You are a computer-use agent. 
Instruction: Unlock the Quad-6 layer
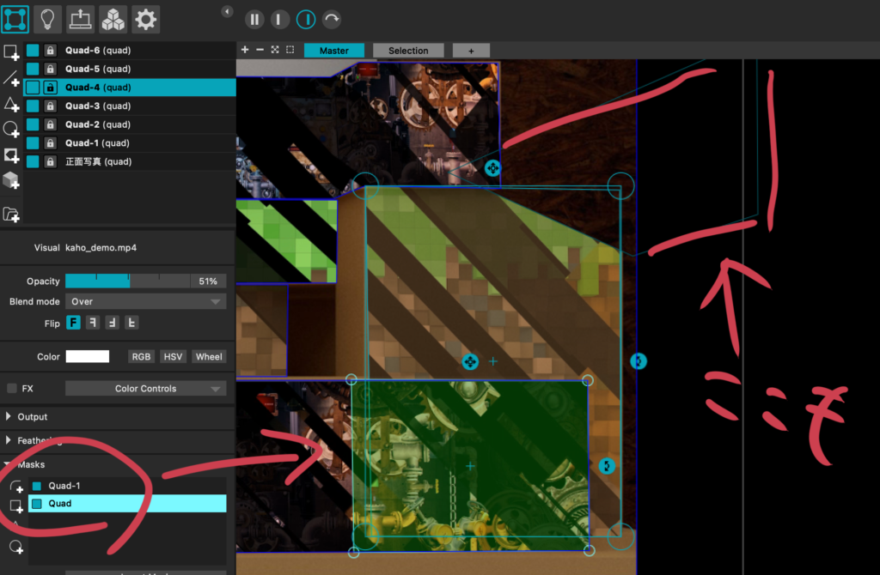51,51
